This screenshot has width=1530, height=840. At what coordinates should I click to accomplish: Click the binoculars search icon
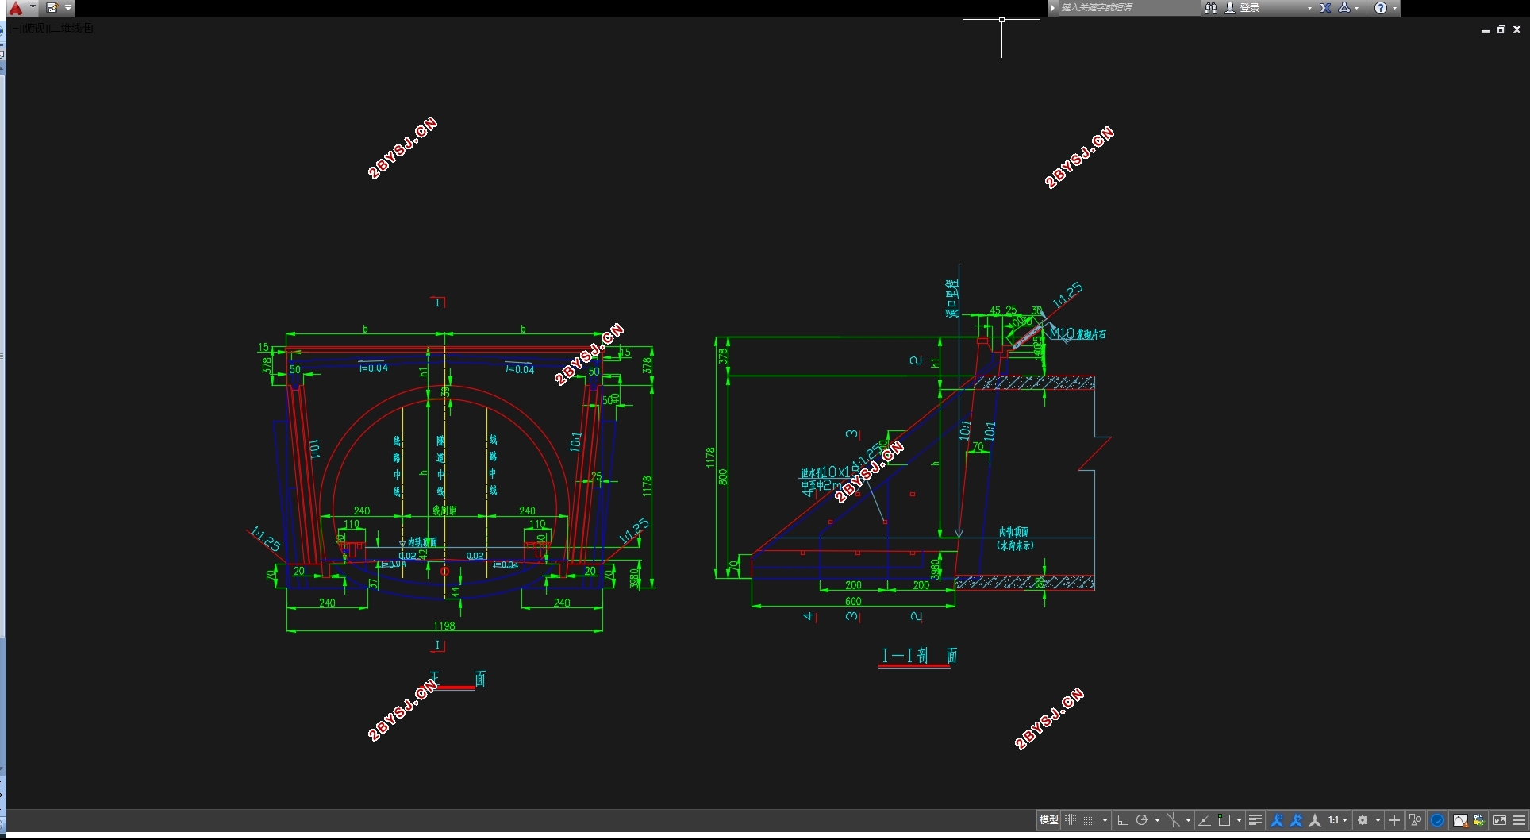1211,8
